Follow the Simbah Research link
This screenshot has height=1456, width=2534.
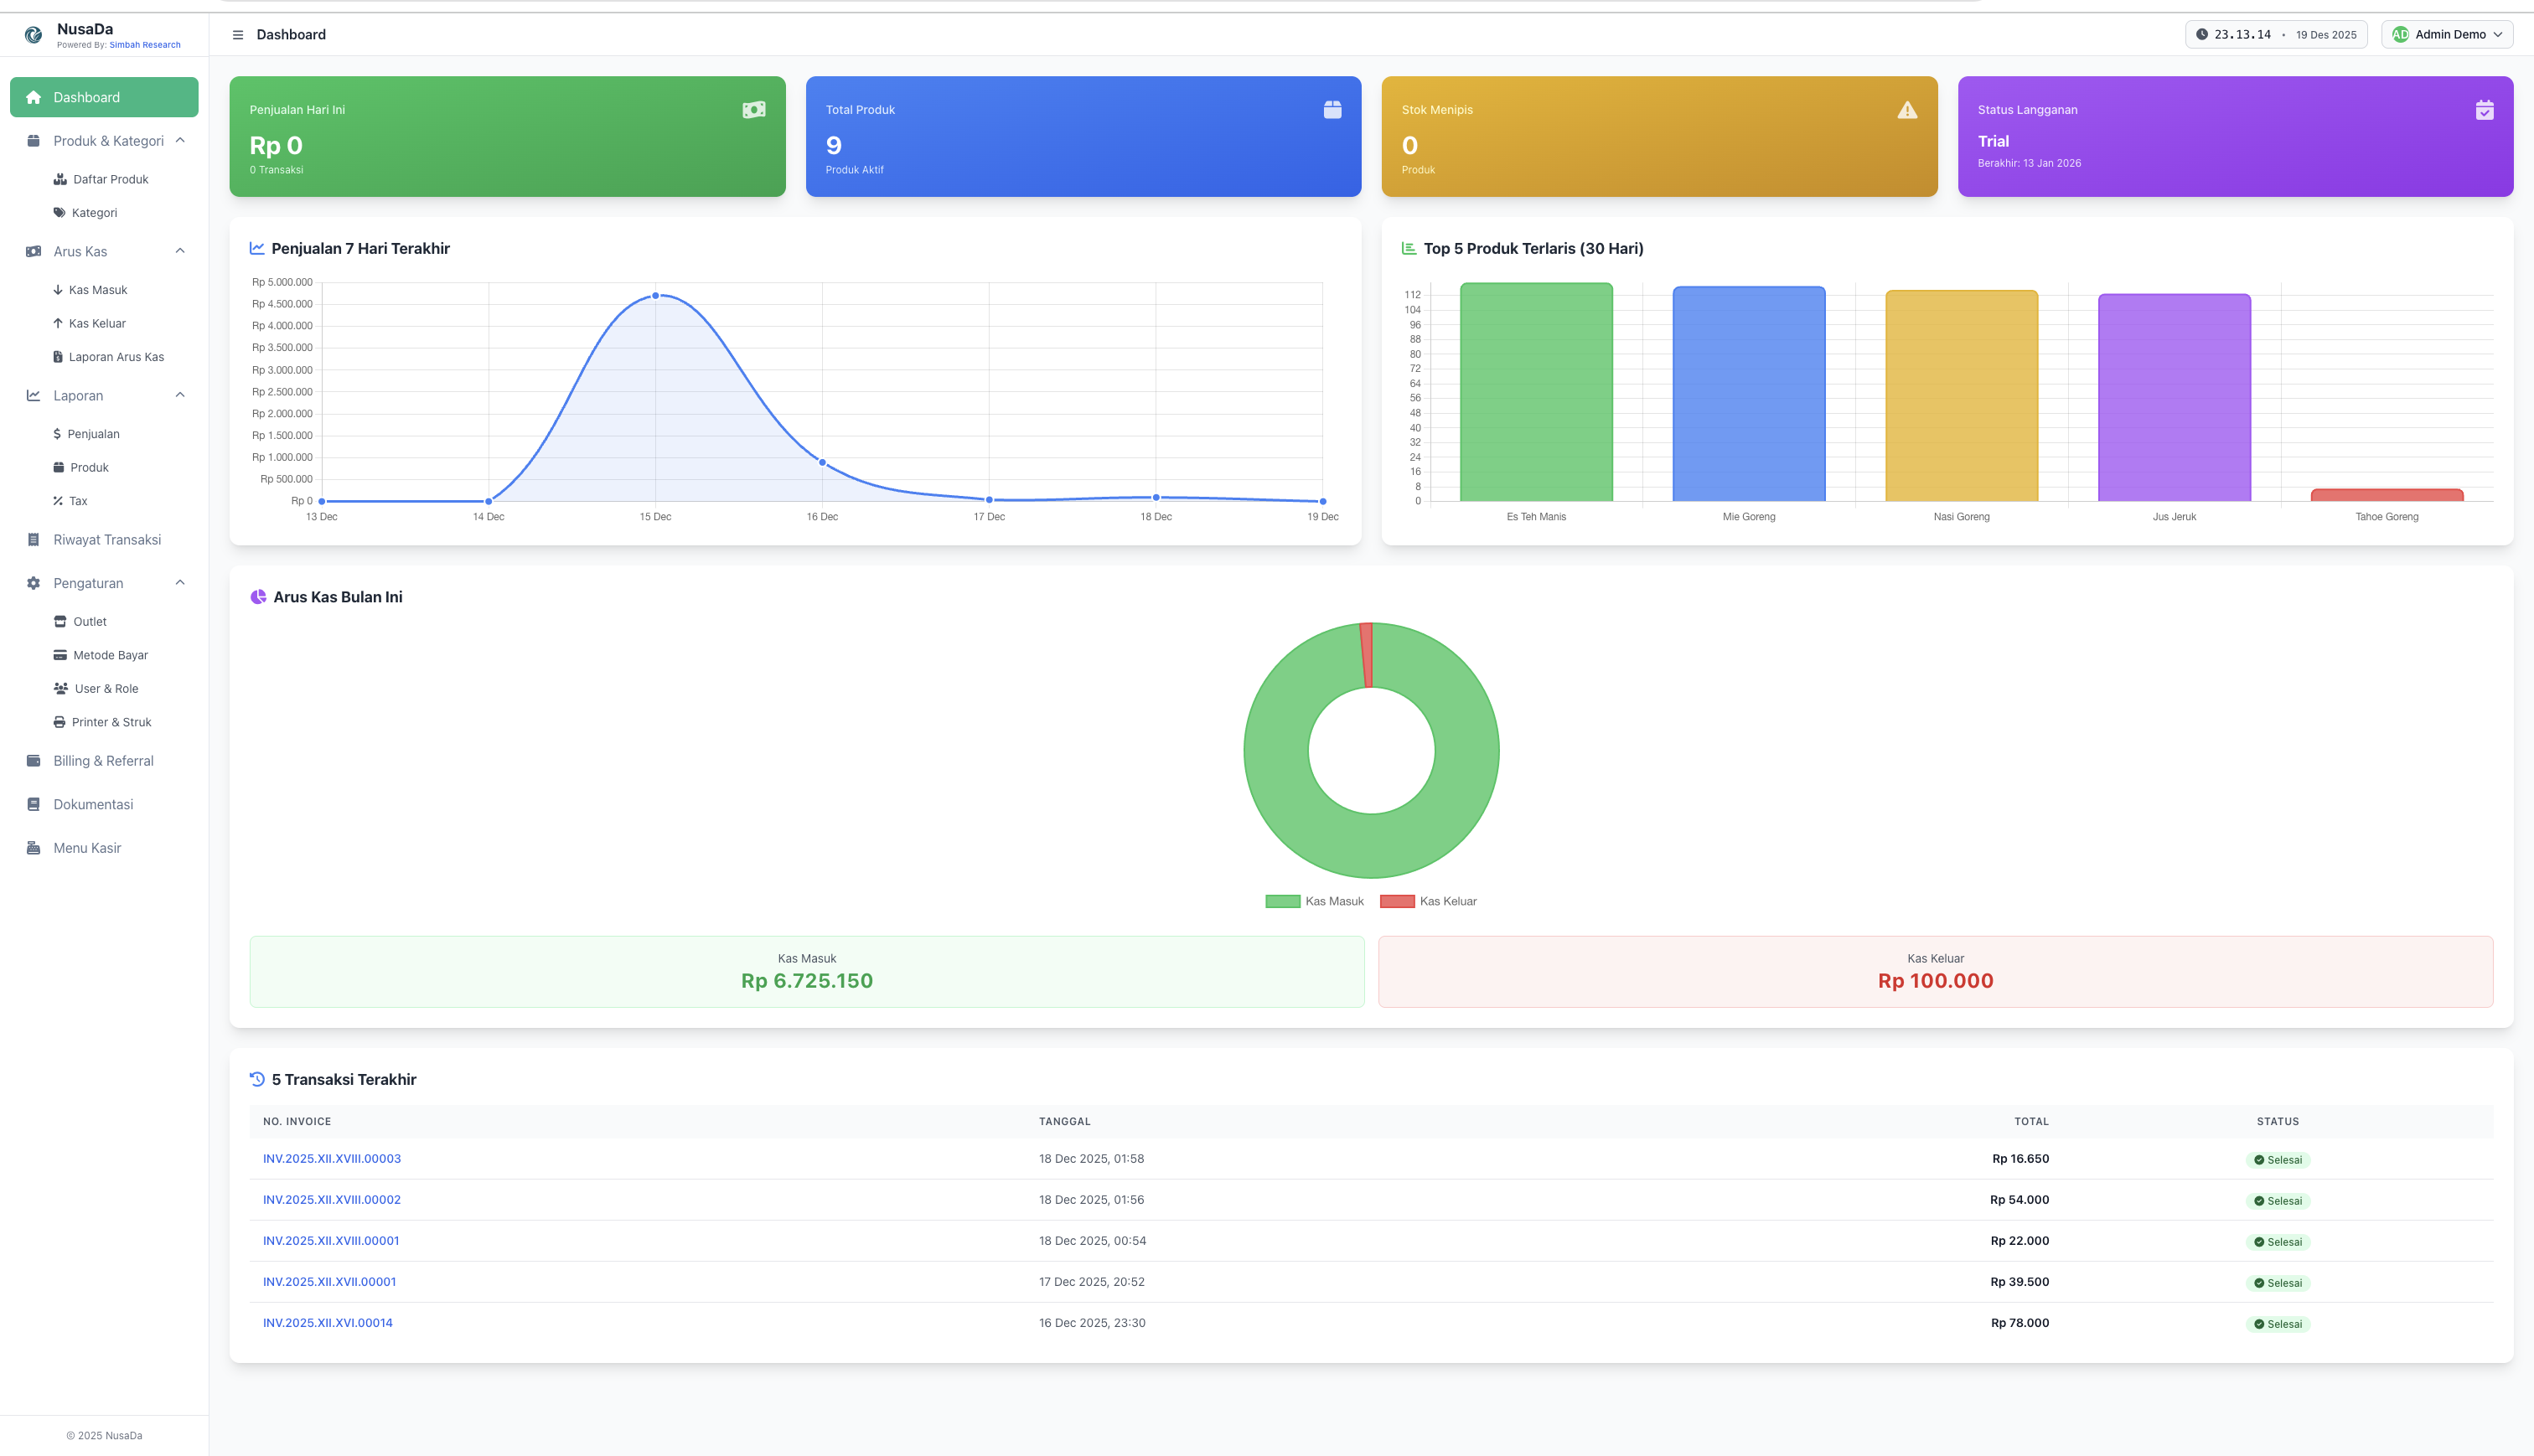point(145,45)
